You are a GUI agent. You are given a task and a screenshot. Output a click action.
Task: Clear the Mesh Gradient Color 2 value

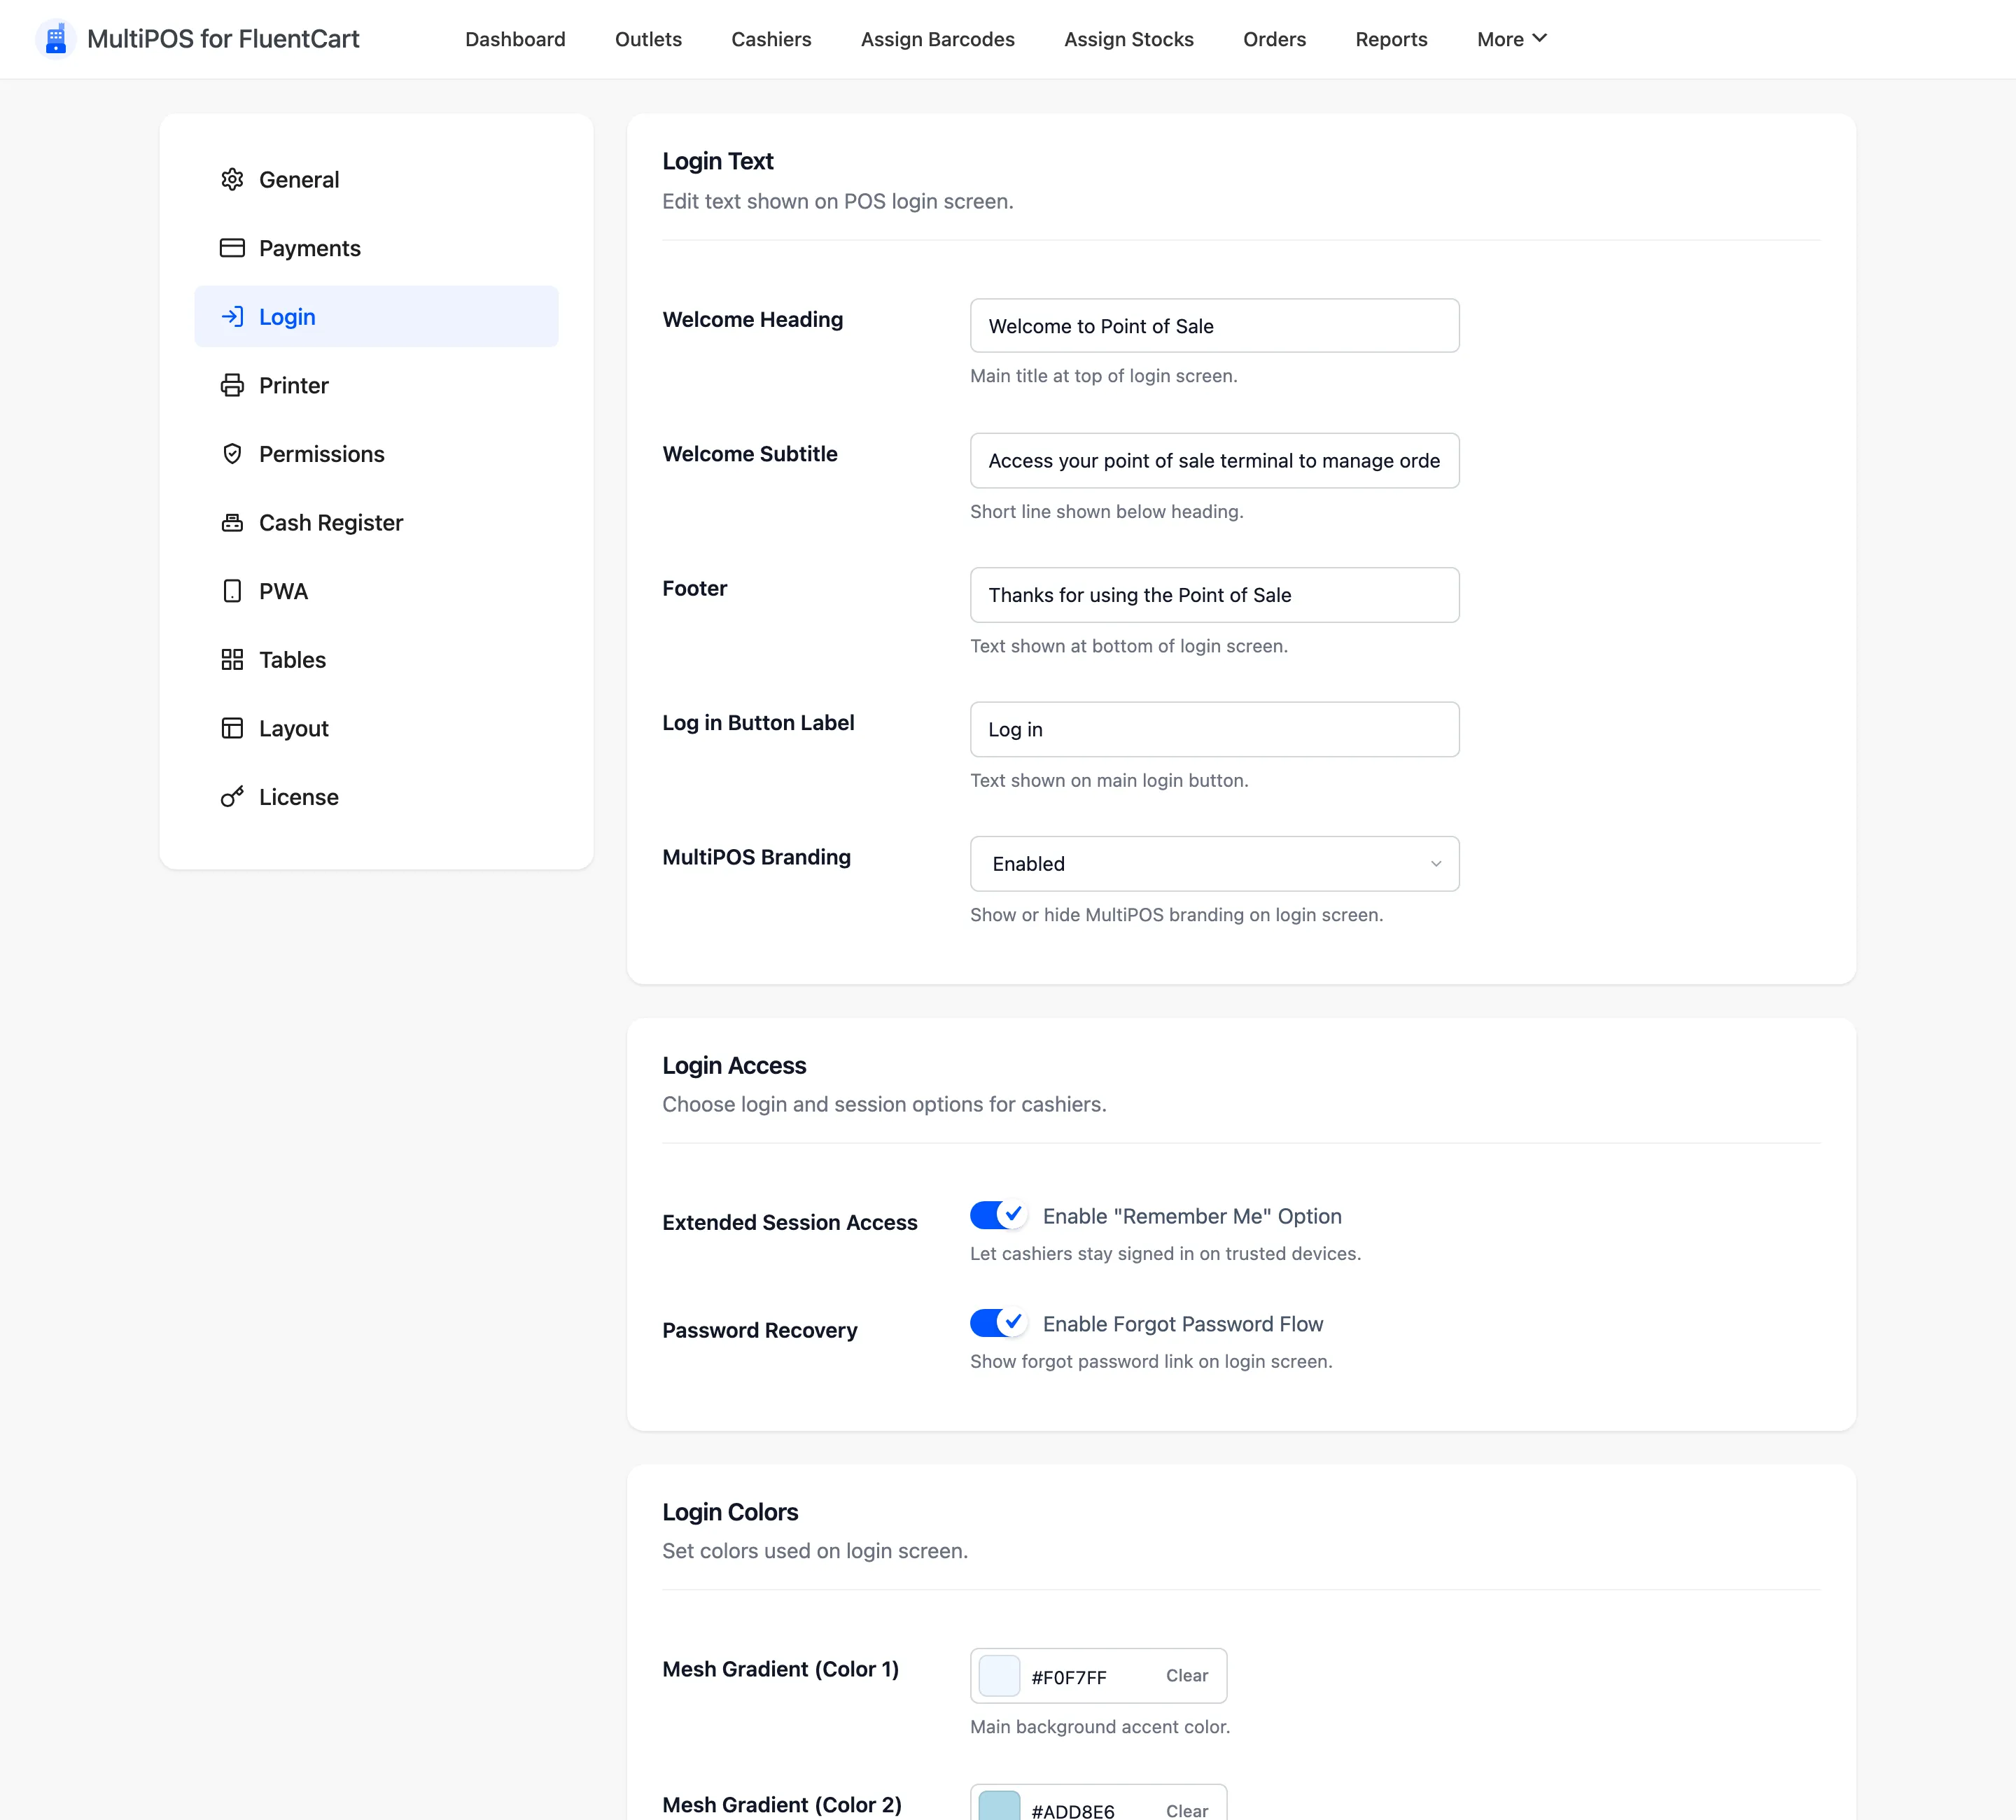[1186, 1810]
